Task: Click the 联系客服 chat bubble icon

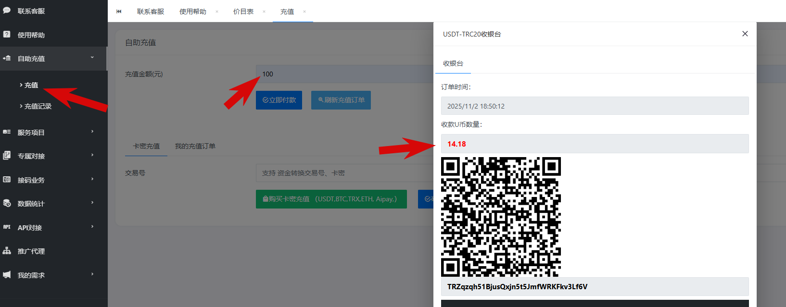Action: pos(7,10)
